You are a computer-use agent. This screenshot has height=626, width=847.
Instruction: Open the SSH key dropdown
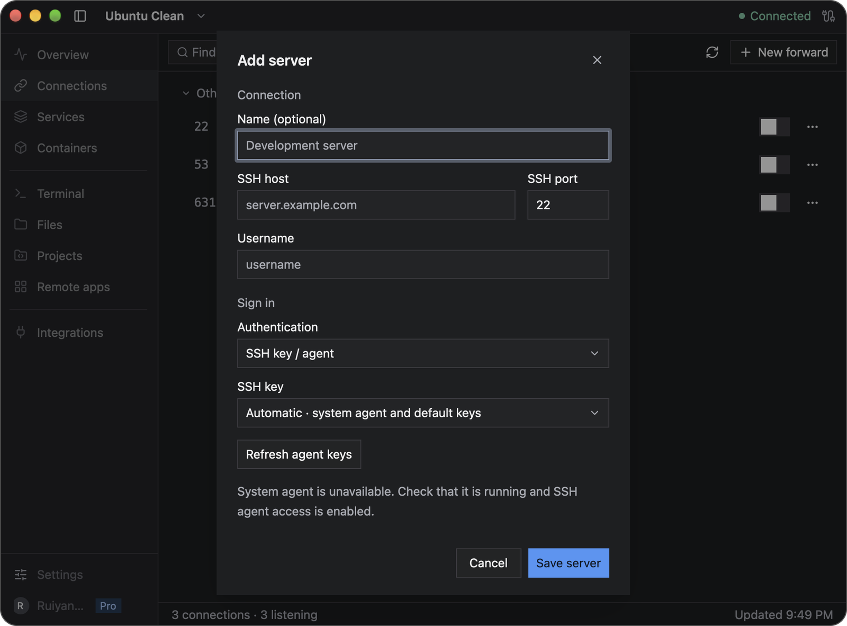(x=423, y=413)
